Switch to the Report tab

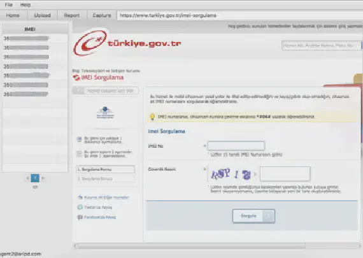72,15
